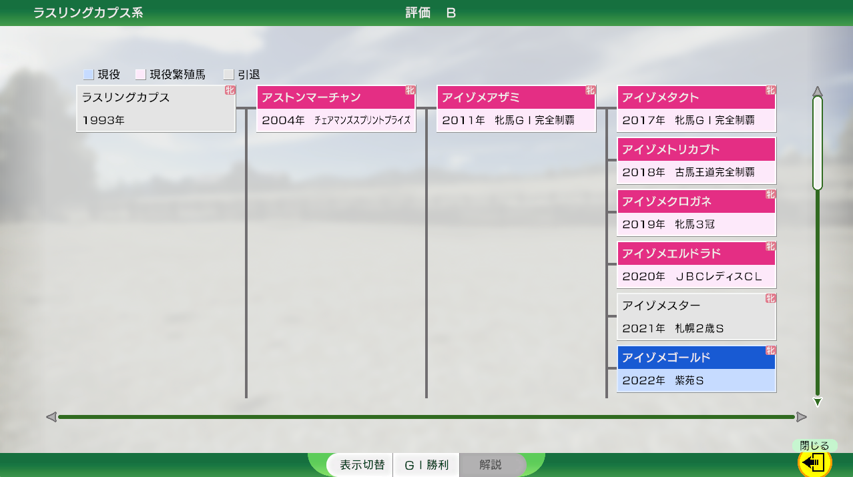
Task: Click the mare icon on アイゾメゴールド card
Action: pos(770,351)
